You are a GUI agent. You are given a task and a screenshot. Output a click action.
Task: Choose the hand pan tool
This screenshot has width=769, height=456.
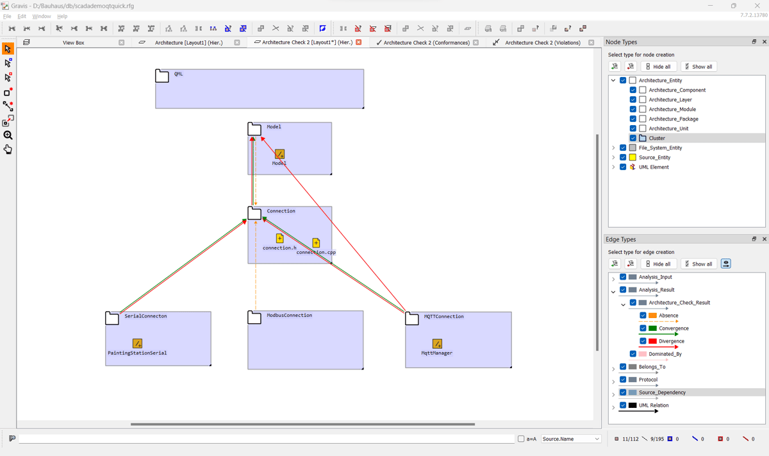[x=8, y=149]
